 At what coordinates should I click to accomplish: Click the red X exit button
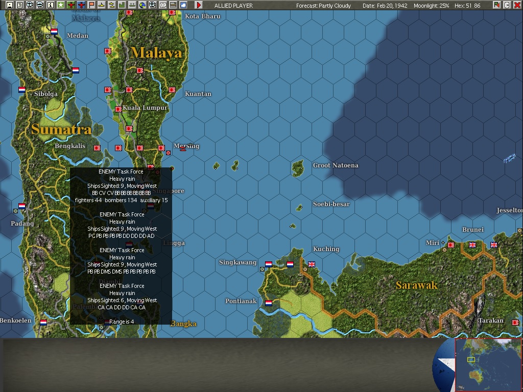pyautogui.click(x=517, y=5)
